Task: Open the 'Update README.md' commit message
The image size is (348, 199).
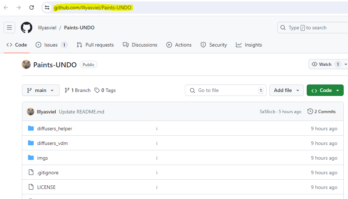Action: tap(82, 112)
